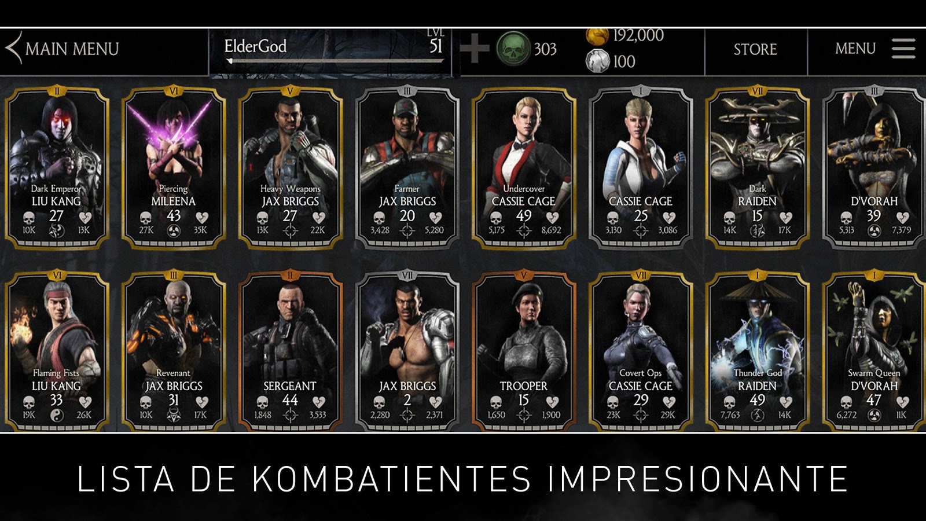
Task: Click the ElderGod experience progress bar
Action: (x=335, y=60)
